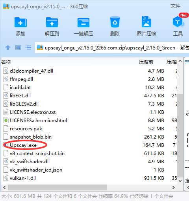Go up one folder with the arrow icon
Screen dimensions: 189x201
coord(8,48)
